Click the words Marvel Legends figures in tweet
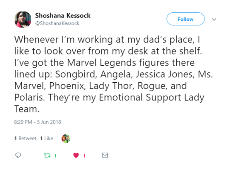Screen dimensions: 230x169 click(116, 63)
